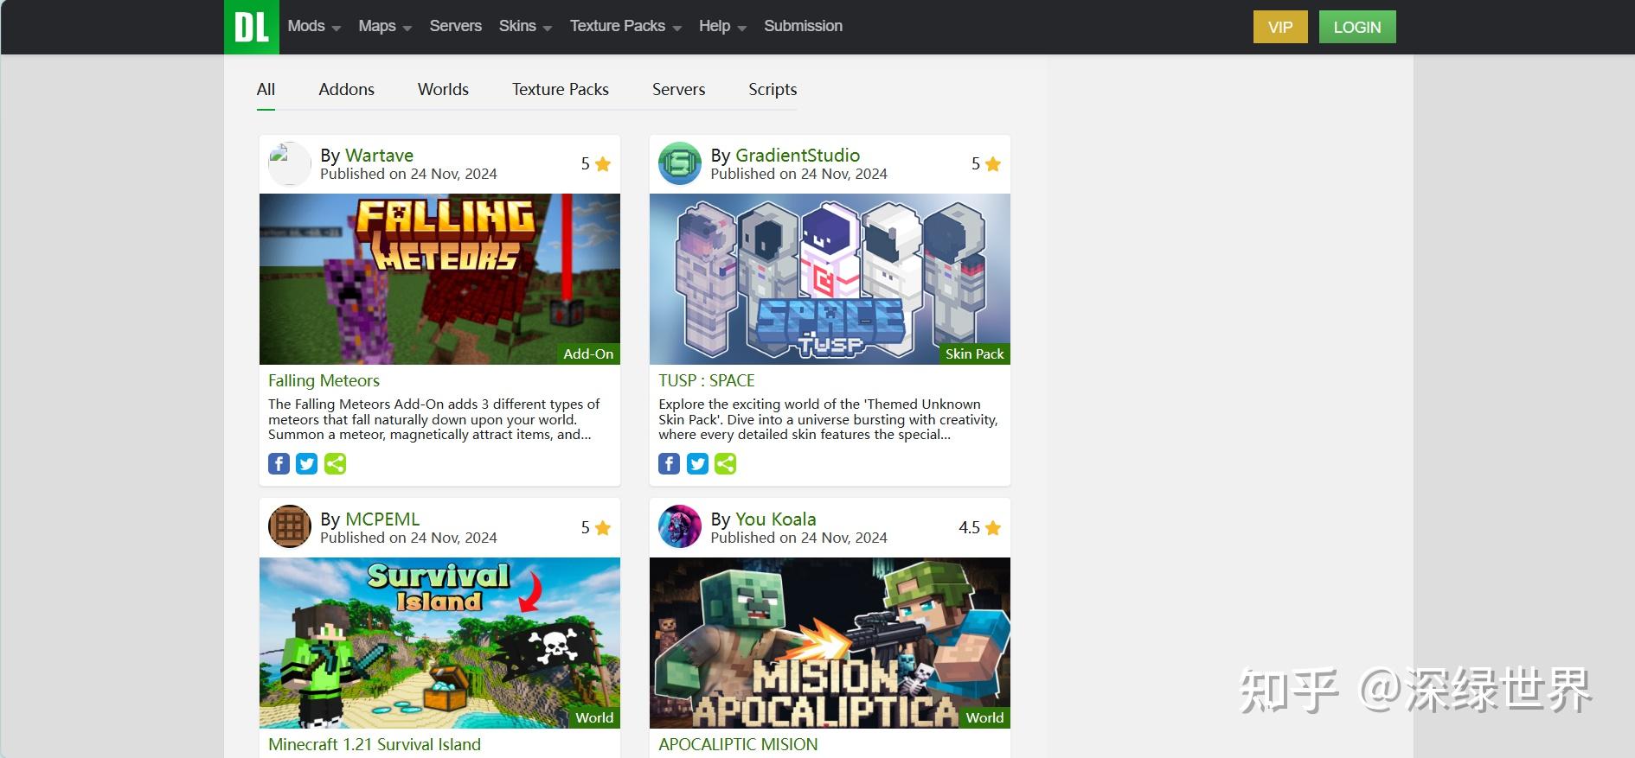Click the GradientStudio author avatar
Screen dimensions: 1635x758
(680, 163)
